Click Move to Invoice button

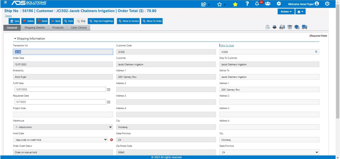(128, 21)
